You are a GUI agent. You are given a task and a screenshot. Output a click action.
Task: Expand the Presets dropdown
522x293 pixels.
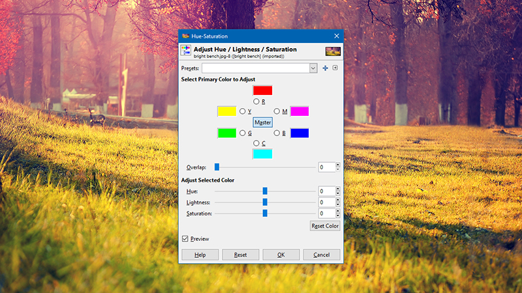coord(313,68)
